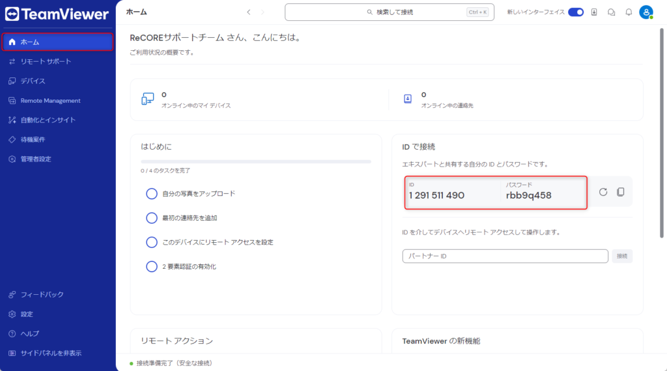Click the Remote Management icon
Screen dimensions: 667x371
click(12, 100)
